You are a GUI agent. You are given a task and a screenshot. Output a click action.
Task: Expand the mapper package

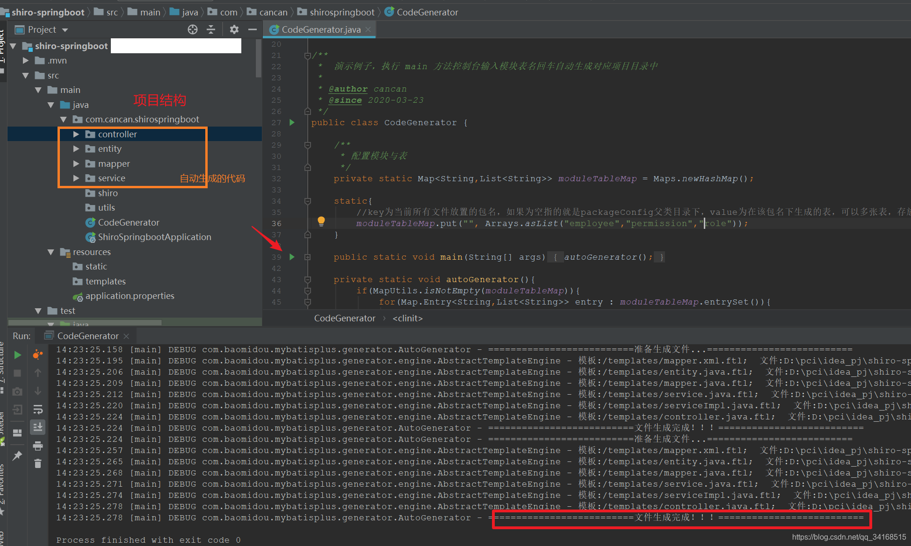[77, 163]
